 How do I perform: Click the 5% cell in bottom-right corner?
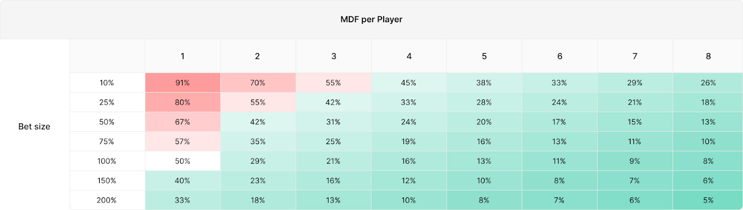[x=708, y=200]
